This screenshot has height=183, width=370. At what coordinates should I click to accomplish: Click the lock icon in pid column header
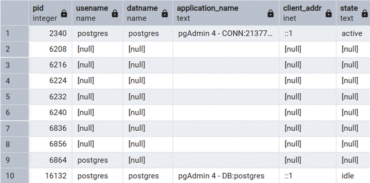coord(64,13)
